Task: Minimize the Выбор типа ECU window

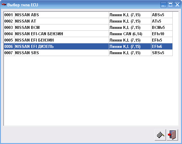Action: coord(163,5)
